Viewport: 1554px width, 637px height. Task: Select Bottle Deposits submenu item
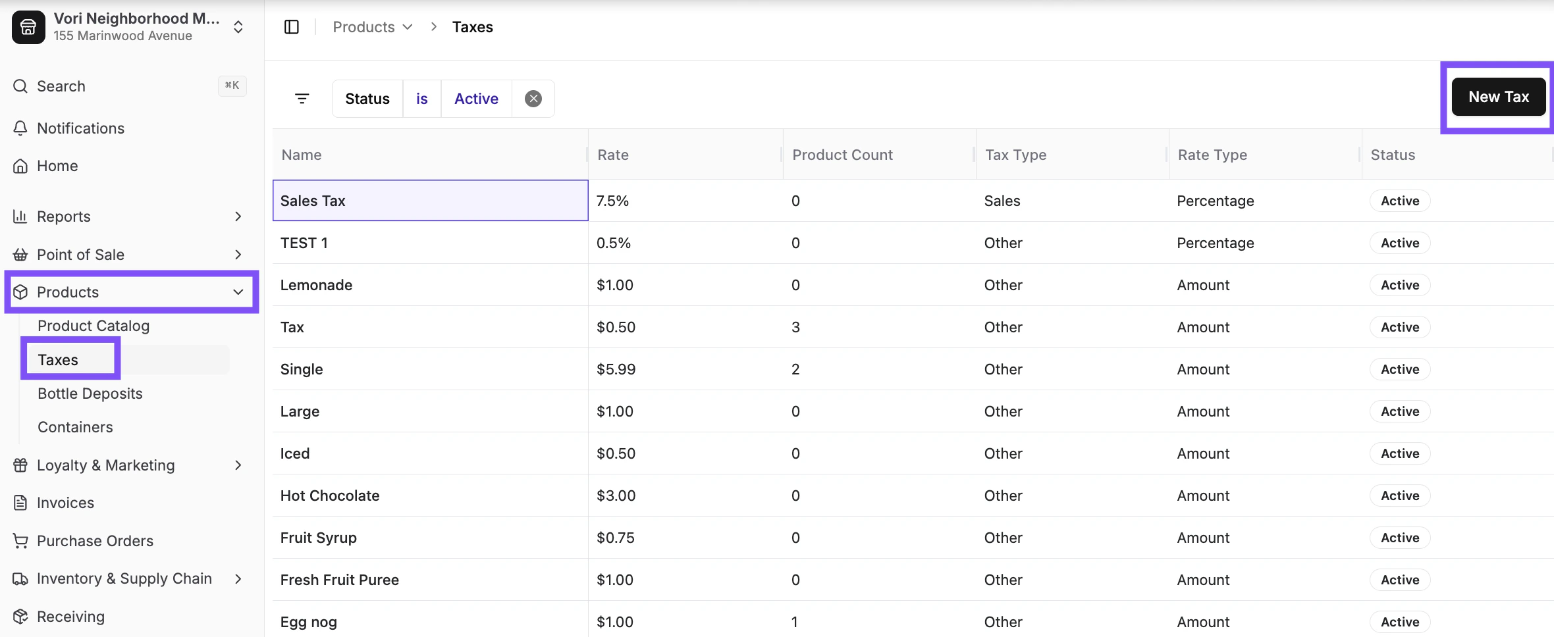90,394
